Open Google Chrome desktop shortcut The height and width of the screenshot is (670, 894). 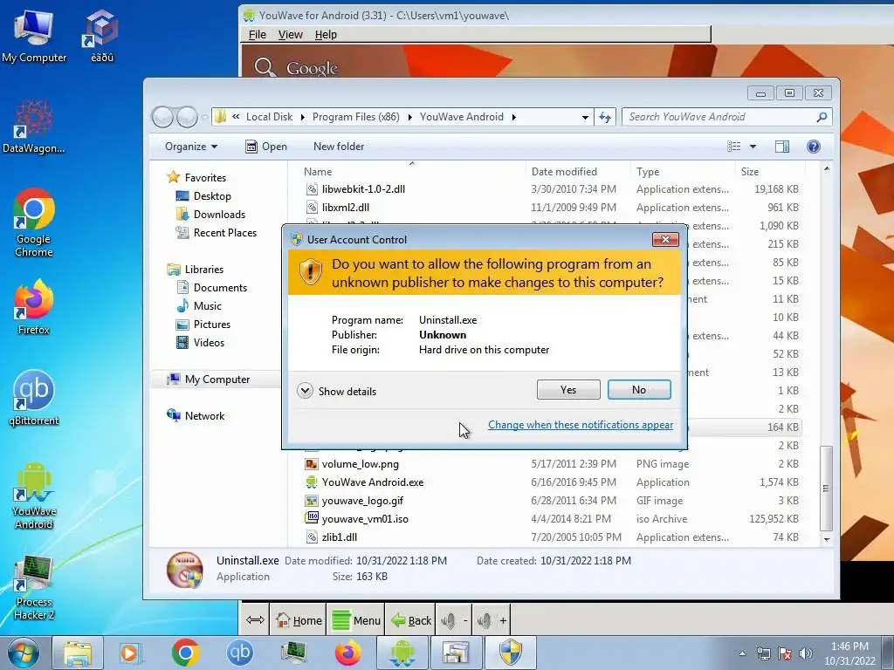pyautogui.click(x=34, y=222)
